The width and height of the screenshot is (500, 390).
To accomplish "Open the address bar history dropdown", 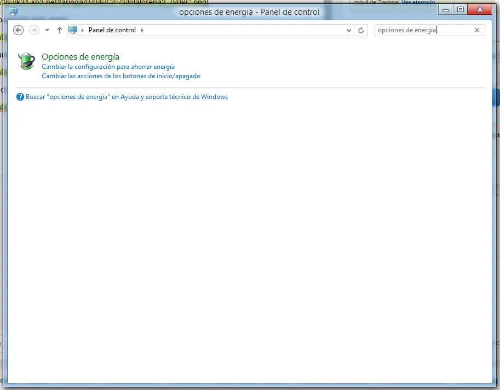I will (349, 30).
